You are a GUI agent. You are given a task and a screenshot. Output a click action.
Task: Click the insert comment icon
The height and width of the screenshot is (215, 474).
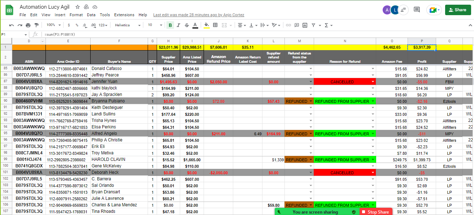click(297, 25)
